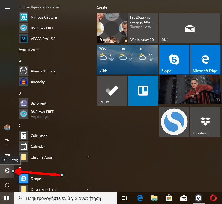Open the Trello tile
Viewport: 222px width, 204px height.
(x=143, y=91)
